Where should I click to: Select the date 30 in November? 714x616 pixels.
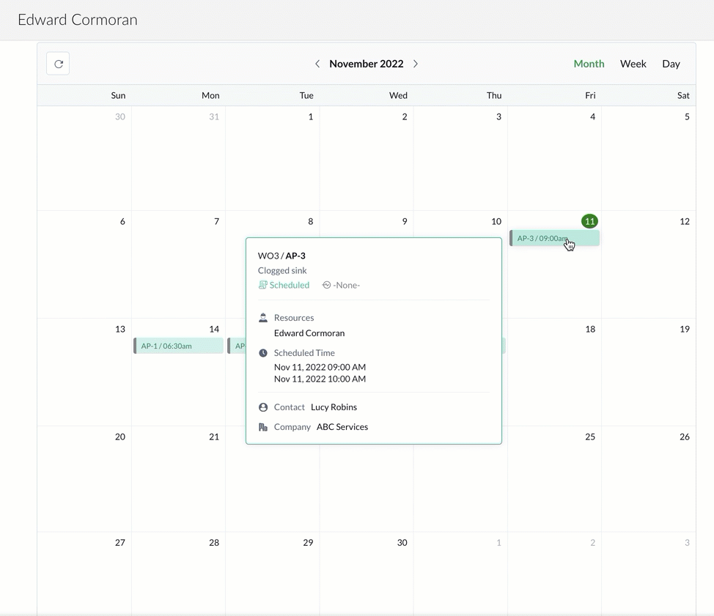(x=402, y=542)
